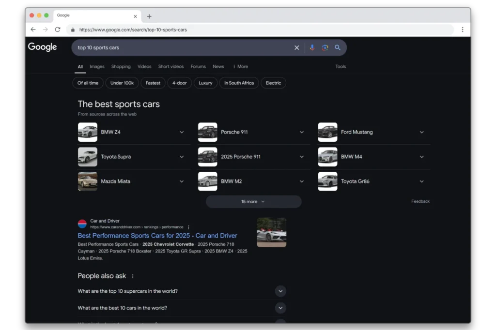Expand the Ford Mustang entry

pos(421,132)
